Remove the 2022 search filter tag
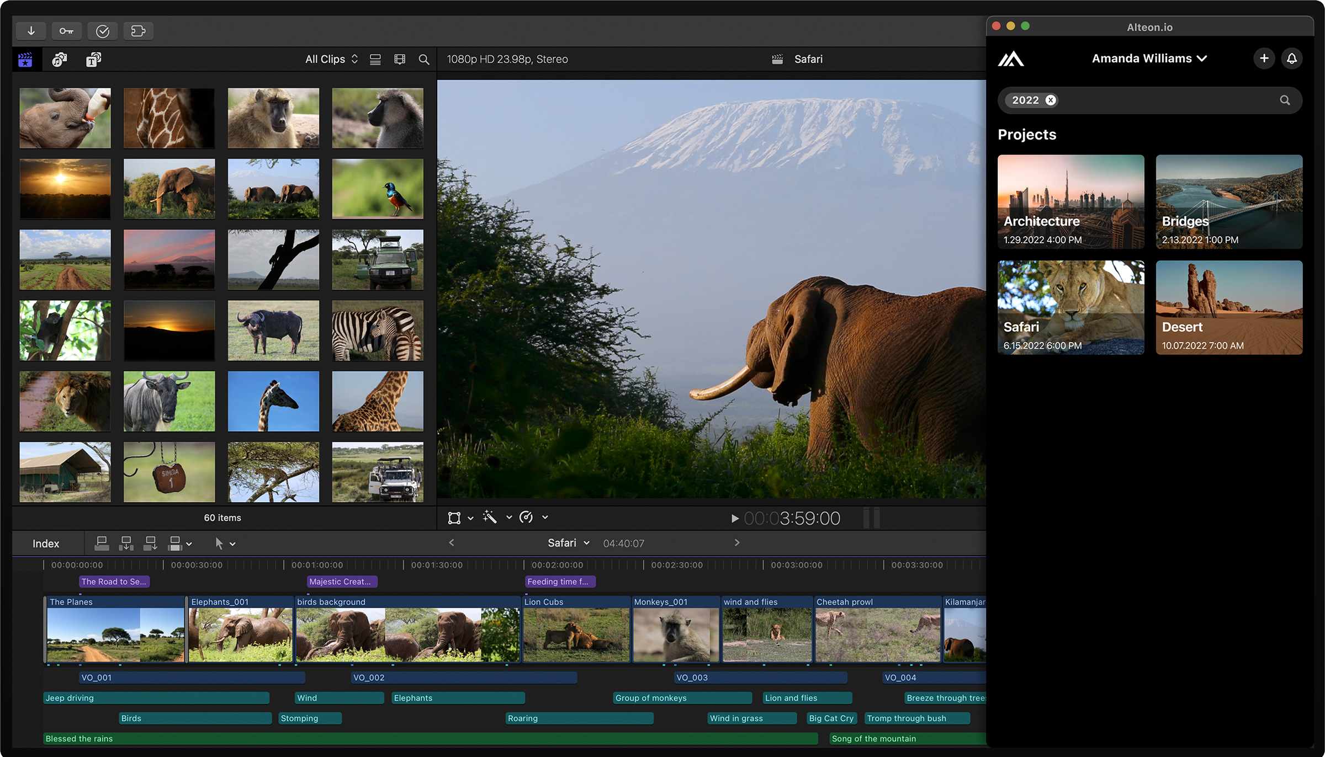Screen dimensions: 1325x757 (x=1051, y=100)
